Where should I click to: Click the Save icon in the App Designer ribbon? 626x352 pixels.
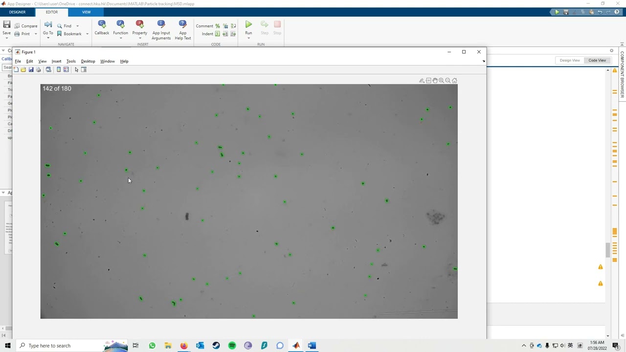click(x=7, y=24)
